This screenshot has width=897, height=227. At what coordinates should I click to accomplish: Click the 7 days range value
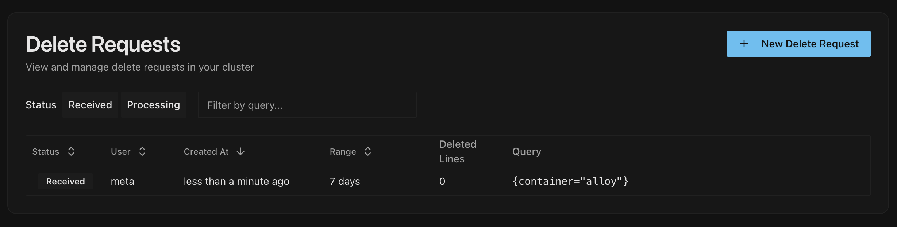[344, 181]
